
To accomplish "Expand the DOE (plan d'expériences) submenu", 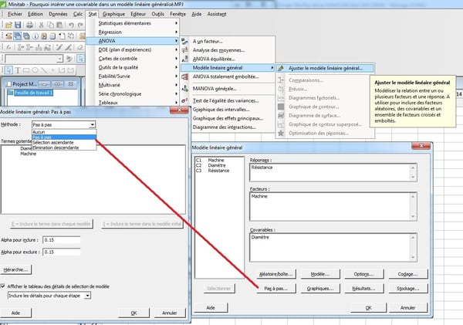I will pos(136,50).
